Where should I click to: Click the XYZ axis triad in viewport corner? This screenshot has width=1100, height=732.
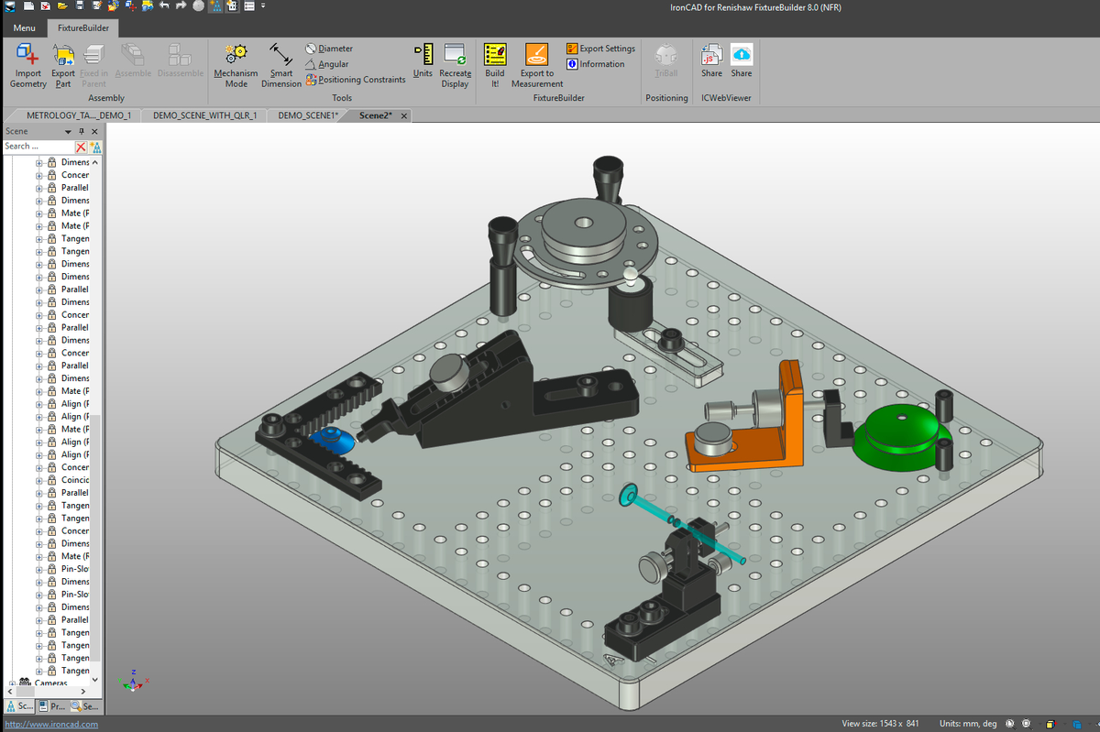[134, 680]
